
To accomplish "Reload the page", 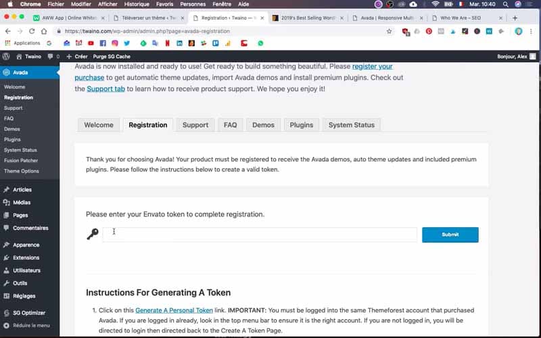I will tap(32, 31).
